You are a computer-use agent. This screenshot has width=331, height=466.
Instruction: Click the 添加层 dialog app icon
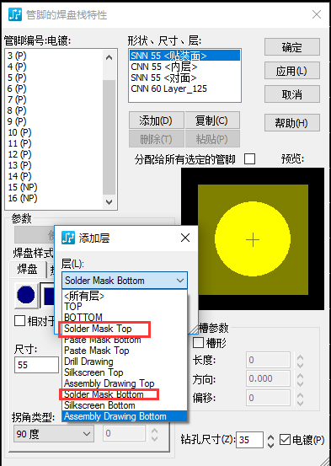[x=68, y=238]
